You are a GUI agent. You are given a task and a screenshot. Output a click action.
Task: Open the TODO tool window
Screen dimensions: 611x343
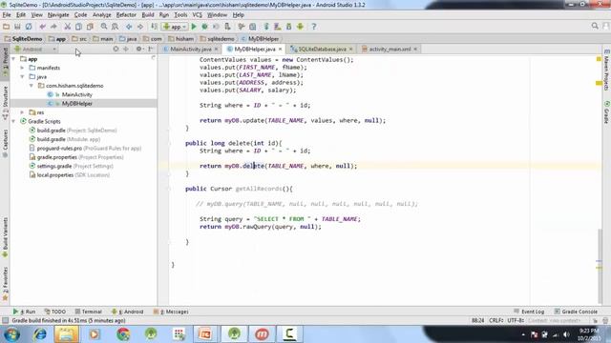[x=55, y=312]
